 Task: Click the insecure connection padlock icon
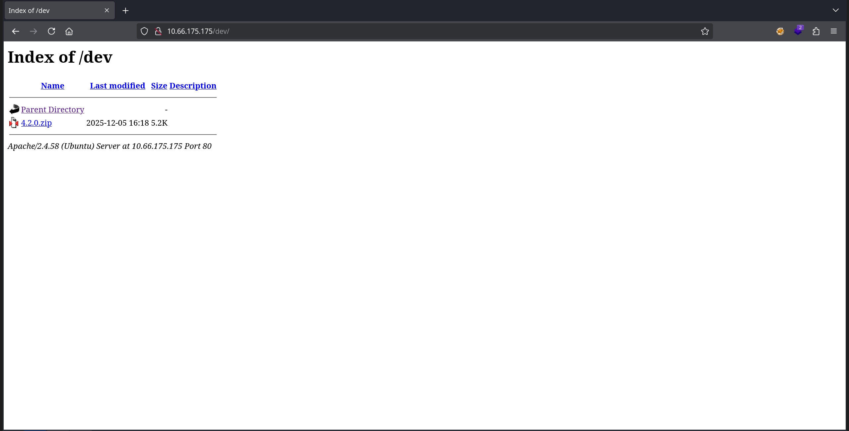coord(158,31)
